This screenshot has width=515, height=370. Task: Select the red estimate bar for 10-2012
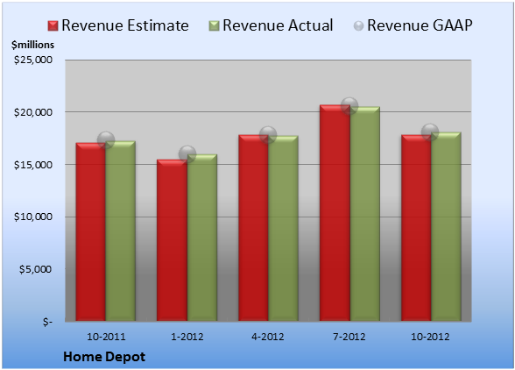[x=416, y=228]
